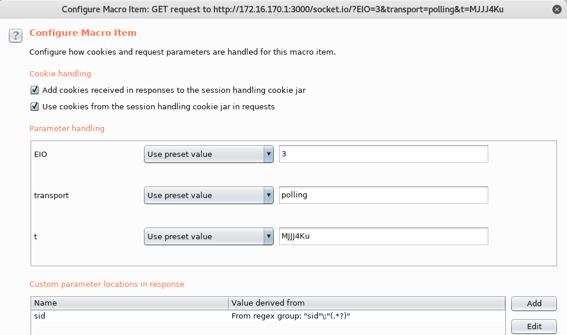Click the EIO preset value field
Image resolution: width=567 pixels, height=335 pixels.
(x=383, y=154)
